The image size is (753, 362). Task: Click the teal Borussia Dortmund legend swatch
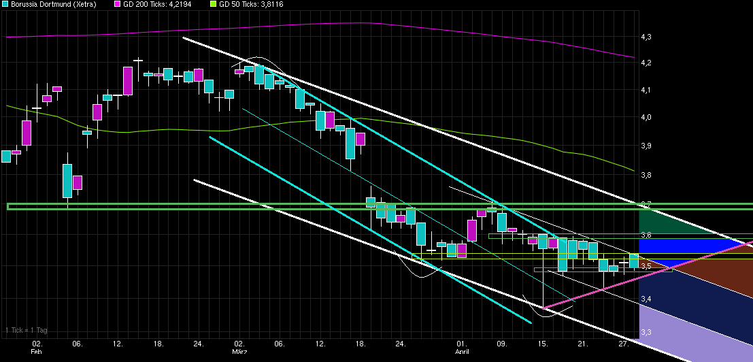click(x=5, y=4)
